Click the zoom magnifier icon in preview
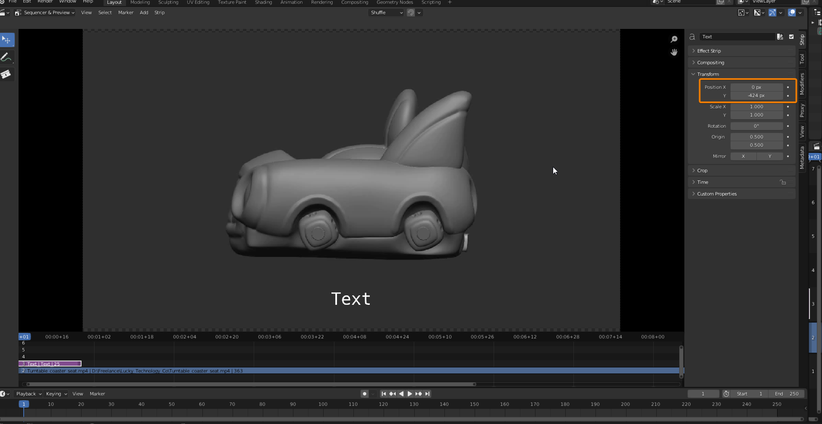The width and height of the screenshot is (822, 424). [674, 39]
